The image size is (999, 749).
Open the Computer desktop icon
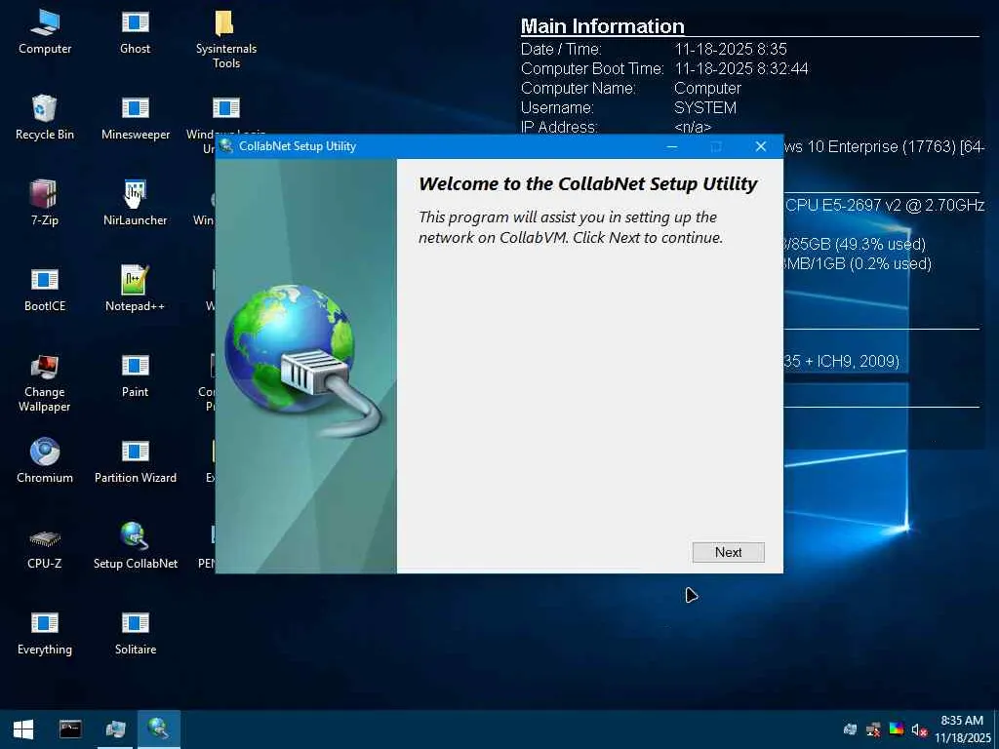click(x=45, y=32)
